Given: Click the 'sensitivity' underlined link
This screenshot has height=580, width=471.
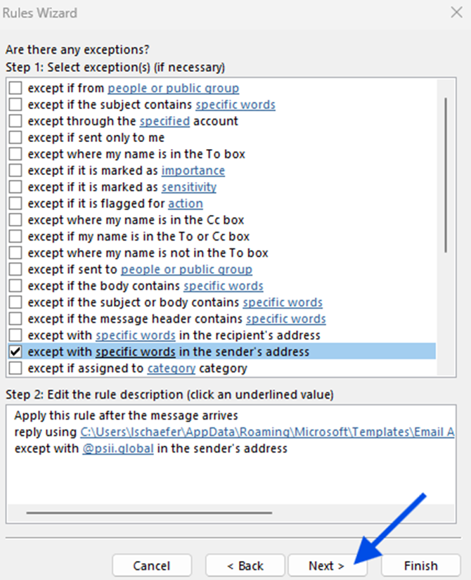Looking at the screenshot, I should coord(188,187).
